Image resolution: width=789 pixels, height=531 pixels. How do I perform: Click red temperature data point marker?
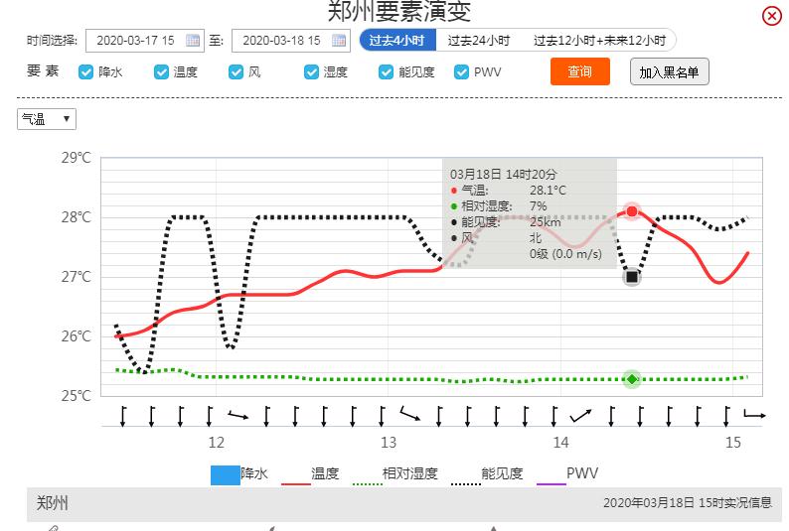point(632,211)
